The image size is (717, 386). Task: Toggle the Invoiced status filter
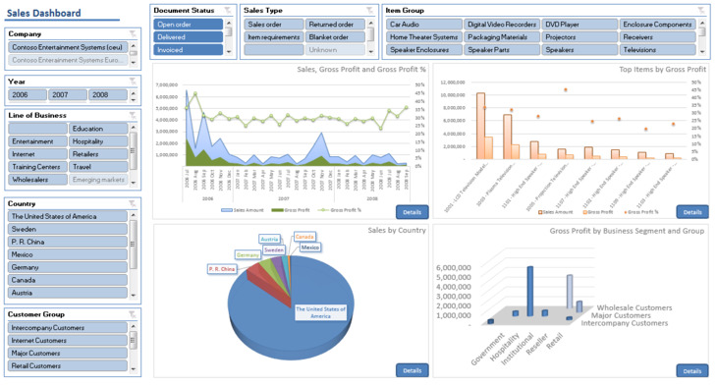(188, 50)
